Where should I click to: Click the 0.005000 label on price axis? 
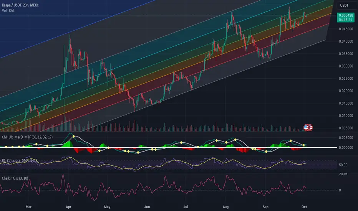346,128
